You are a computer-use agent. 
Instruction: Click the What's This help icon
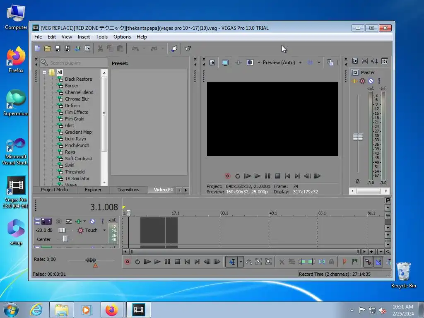(188, 48)
